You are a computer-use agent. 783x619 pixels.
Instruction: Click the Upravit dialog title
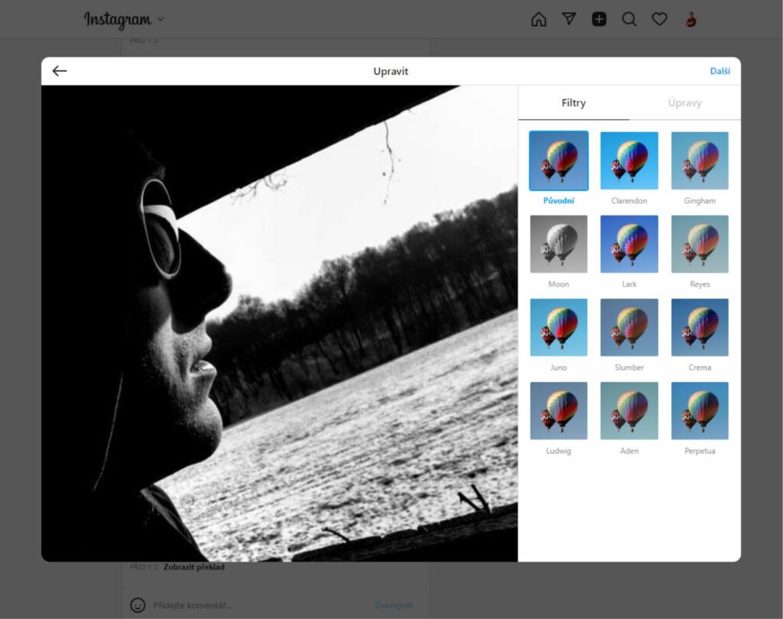click(x=391, y=71)
